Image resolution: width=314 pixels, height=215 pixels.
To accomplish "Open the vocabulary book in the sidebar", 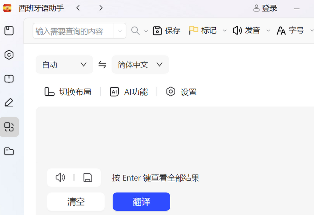I will (9, 79).
